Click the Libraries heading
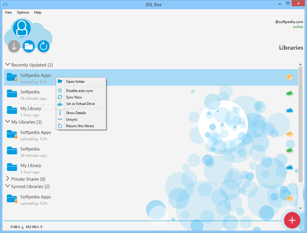307x233 pixels. pyautogui.click(x=291, y=48)
